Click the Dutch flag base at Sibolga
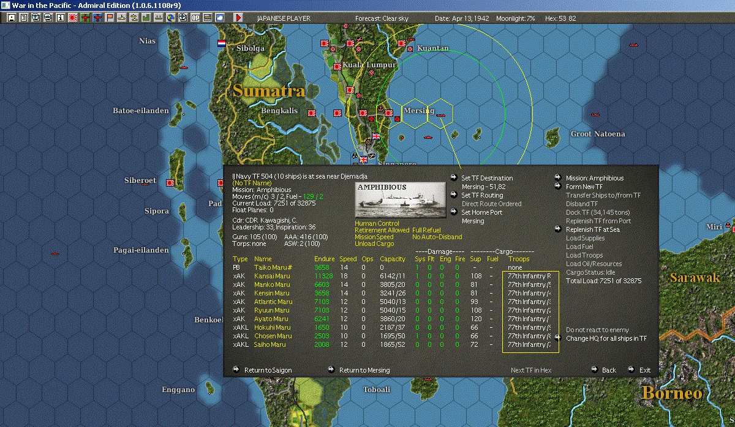Image resolution: width=735 pixels, height=427 pixels. point(222,44)
